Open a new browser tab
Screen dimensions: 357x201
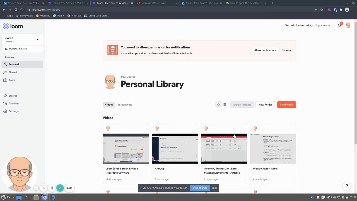[272, 3]
